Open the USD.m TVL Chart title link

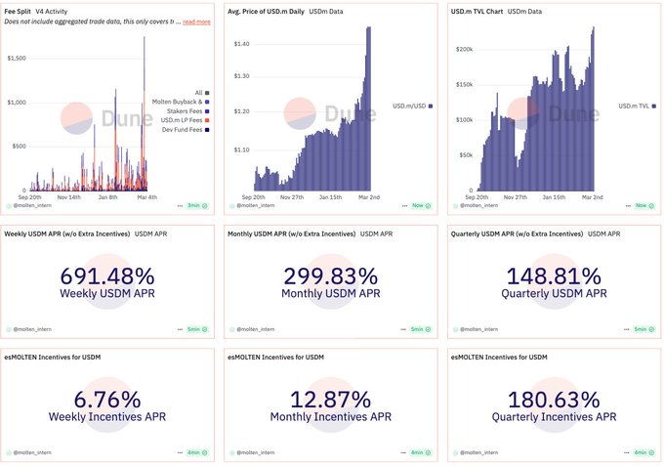point(476,10)
